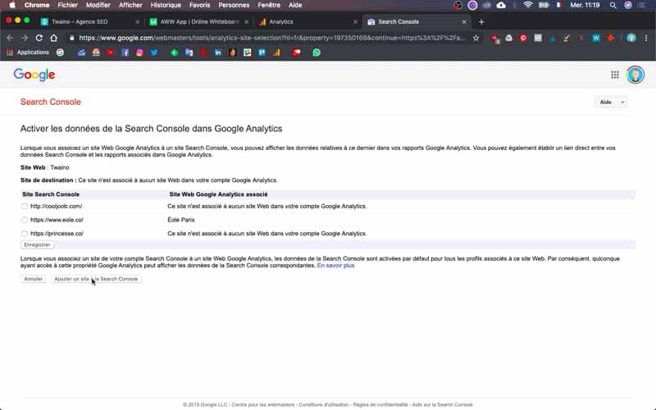
Task: Open the browser home page icon
Action: point(53,38)
